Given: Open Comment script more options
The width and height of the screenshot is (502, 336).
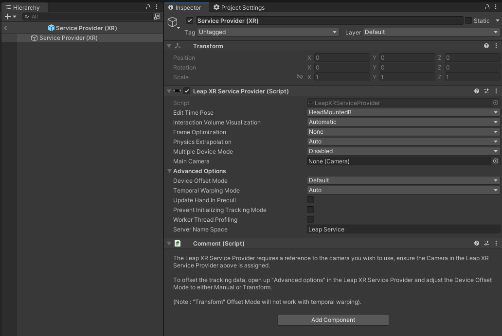Looking at the screenshot, I should pos(496,243).
